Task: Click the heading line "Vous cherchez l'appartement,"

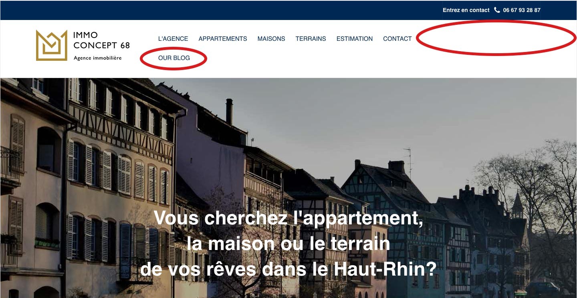Action: pyautogui.click(x=288, y=218)
